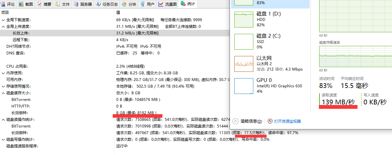Click the 0 KB/秒 write speed value
Screen dimensions: 392x155
375,102
